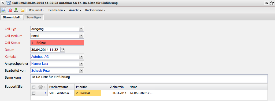This screenshot has width=275, height=101.
Task: Open the Autobau AG contact link
Action: tap(40, 57)
